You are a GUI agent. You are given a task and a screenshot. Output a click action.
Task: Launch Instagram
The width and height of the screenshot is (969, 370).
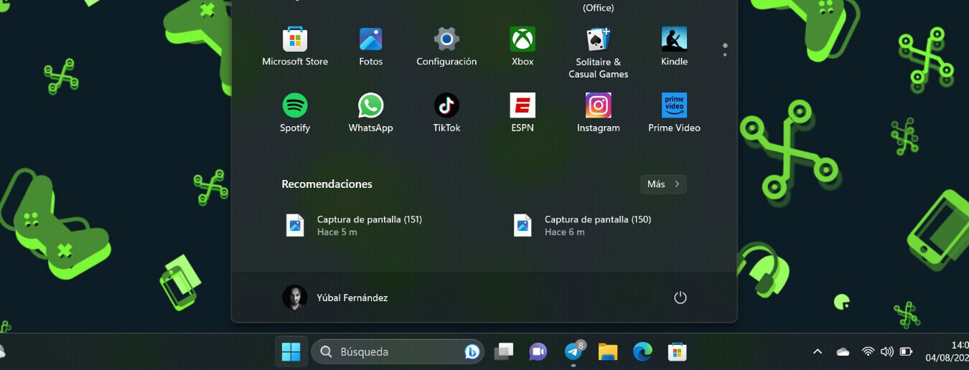tap(599, 113)
